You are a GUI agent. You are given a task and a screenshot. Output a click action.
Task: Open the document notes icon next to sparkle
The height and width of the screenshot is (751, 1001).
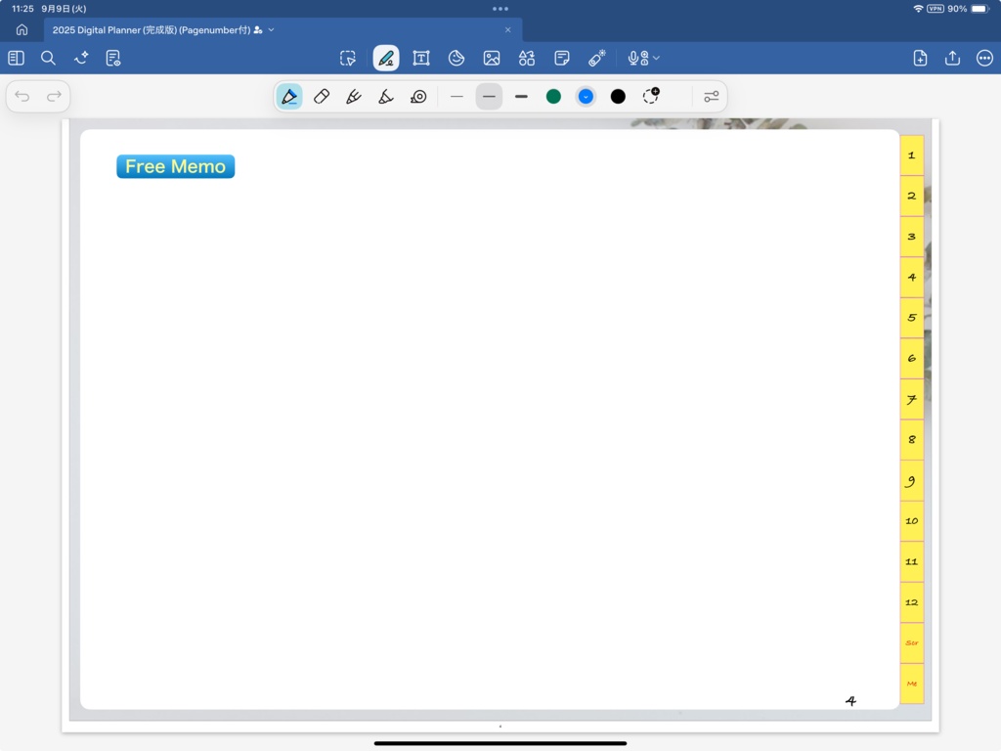113,58
